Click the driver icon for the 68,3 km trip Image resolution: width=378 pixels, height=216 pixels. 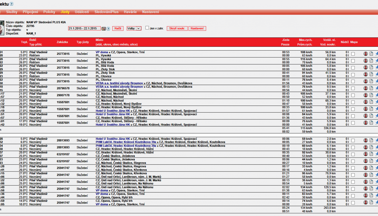tap(366, 102)
